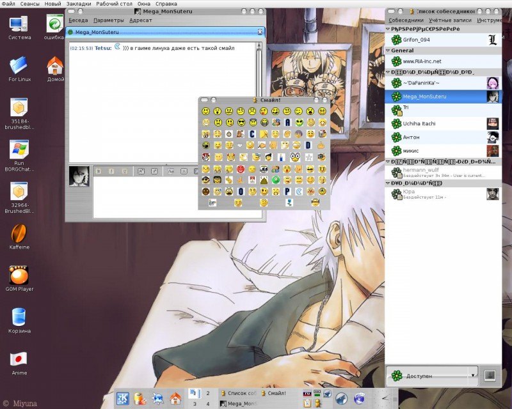Image resolution: width=512 pixels, height=409 pixels.
Task: Pick the letter P smiley
Action: [x=287, y=192]
